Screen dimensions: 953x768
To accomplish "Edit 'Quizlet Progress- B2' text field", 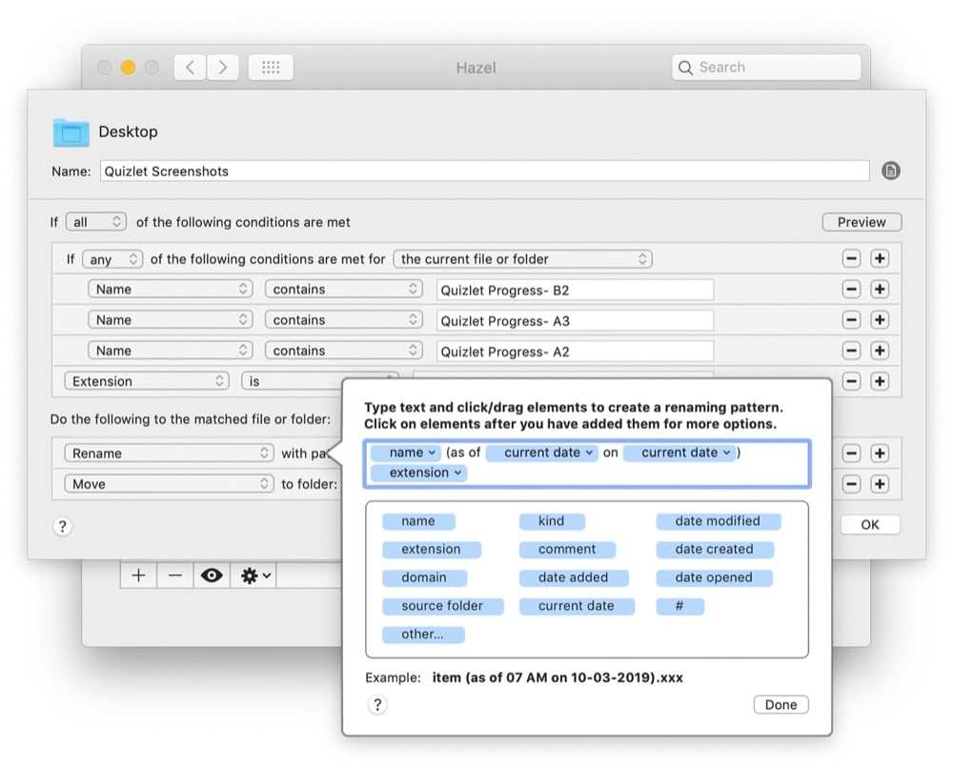I will point(575,290).
